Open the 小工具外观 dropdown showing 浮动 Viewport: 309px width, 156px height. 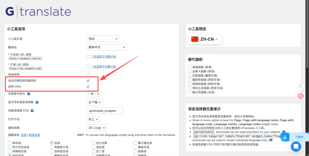coord(103,39)
